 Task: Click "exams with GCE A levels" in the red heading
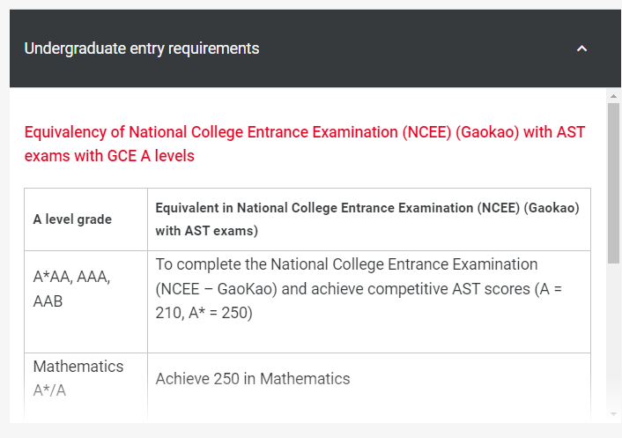(x=109, y=156)
